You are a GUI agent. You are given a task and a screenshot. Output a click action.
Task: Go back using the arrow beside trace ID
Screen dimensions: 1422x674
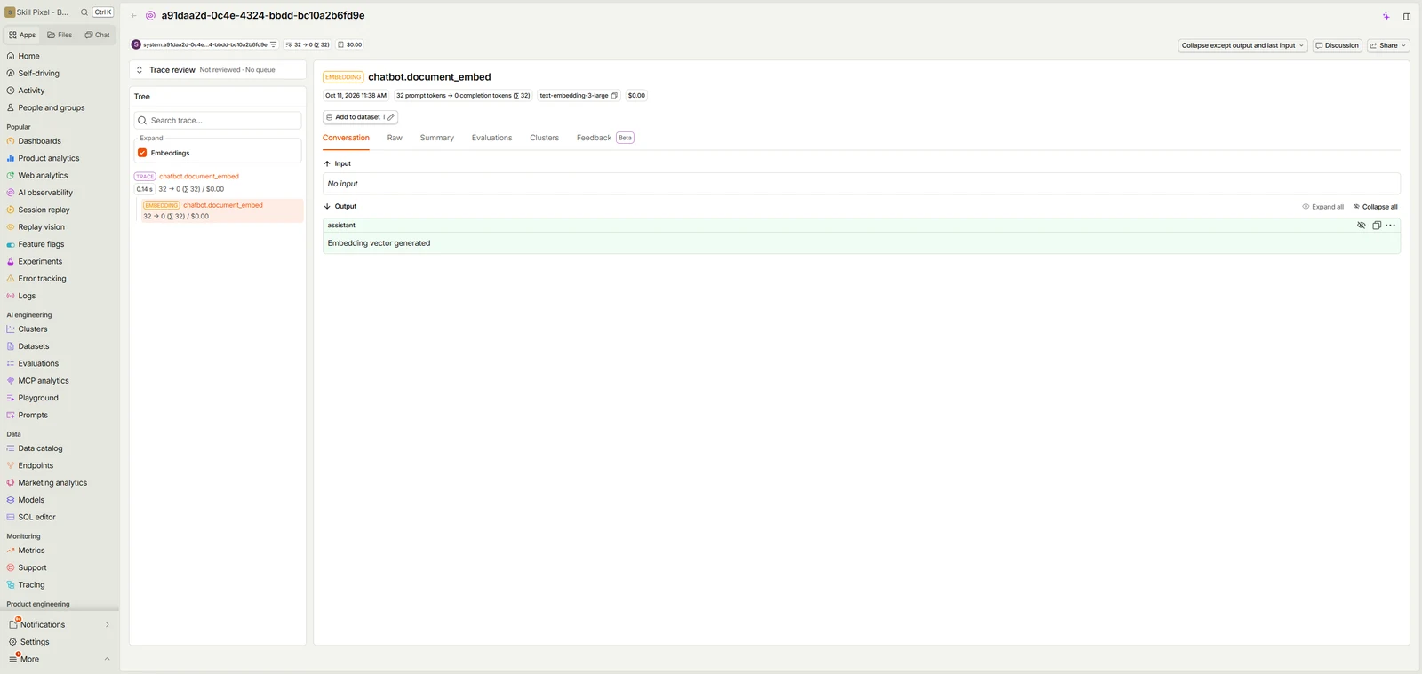[134, 16]
